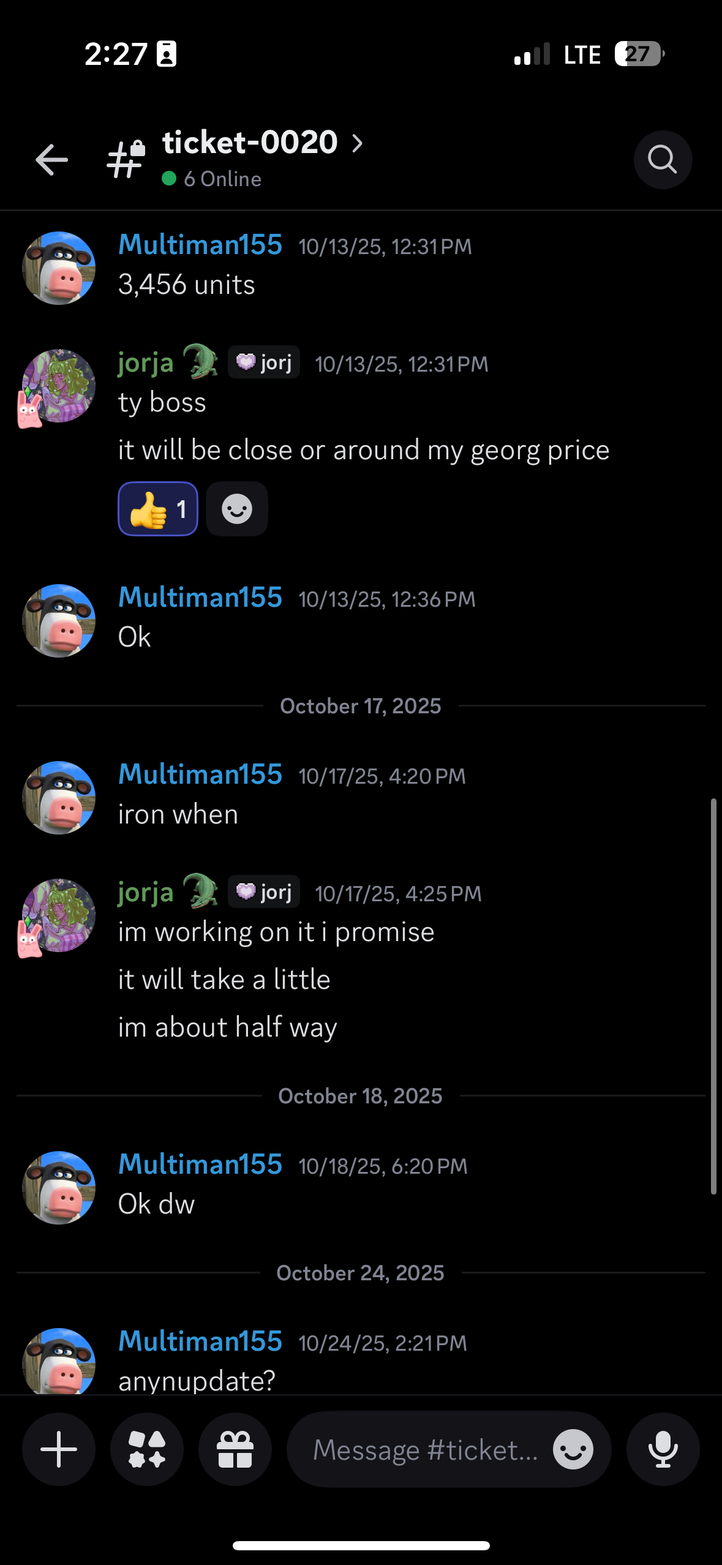The image size is (722, 1565).
Task: Expand ticket-0020 channel details chevron
Action: click(x=358, y=143)
